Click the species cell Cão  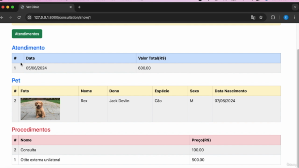(x=158, y=101)
